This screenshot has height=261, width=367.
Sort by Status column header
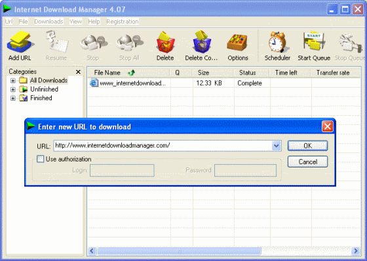click(252, 73)
